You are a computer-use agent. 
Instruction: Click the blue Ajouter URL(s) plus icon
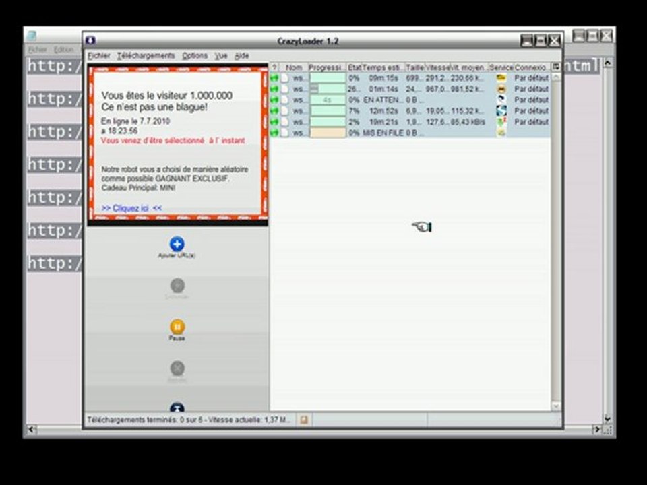pos(177,244)
